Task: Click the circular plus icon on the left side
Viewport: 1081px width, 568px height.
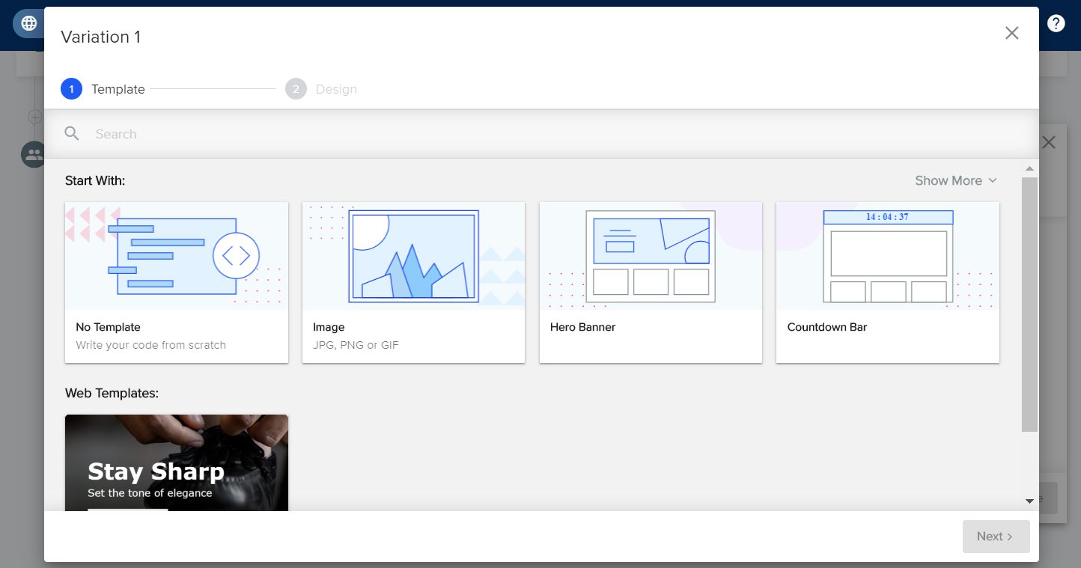Action: click(34, 117)
